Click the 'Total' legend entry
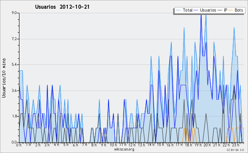 click(188, 10)
